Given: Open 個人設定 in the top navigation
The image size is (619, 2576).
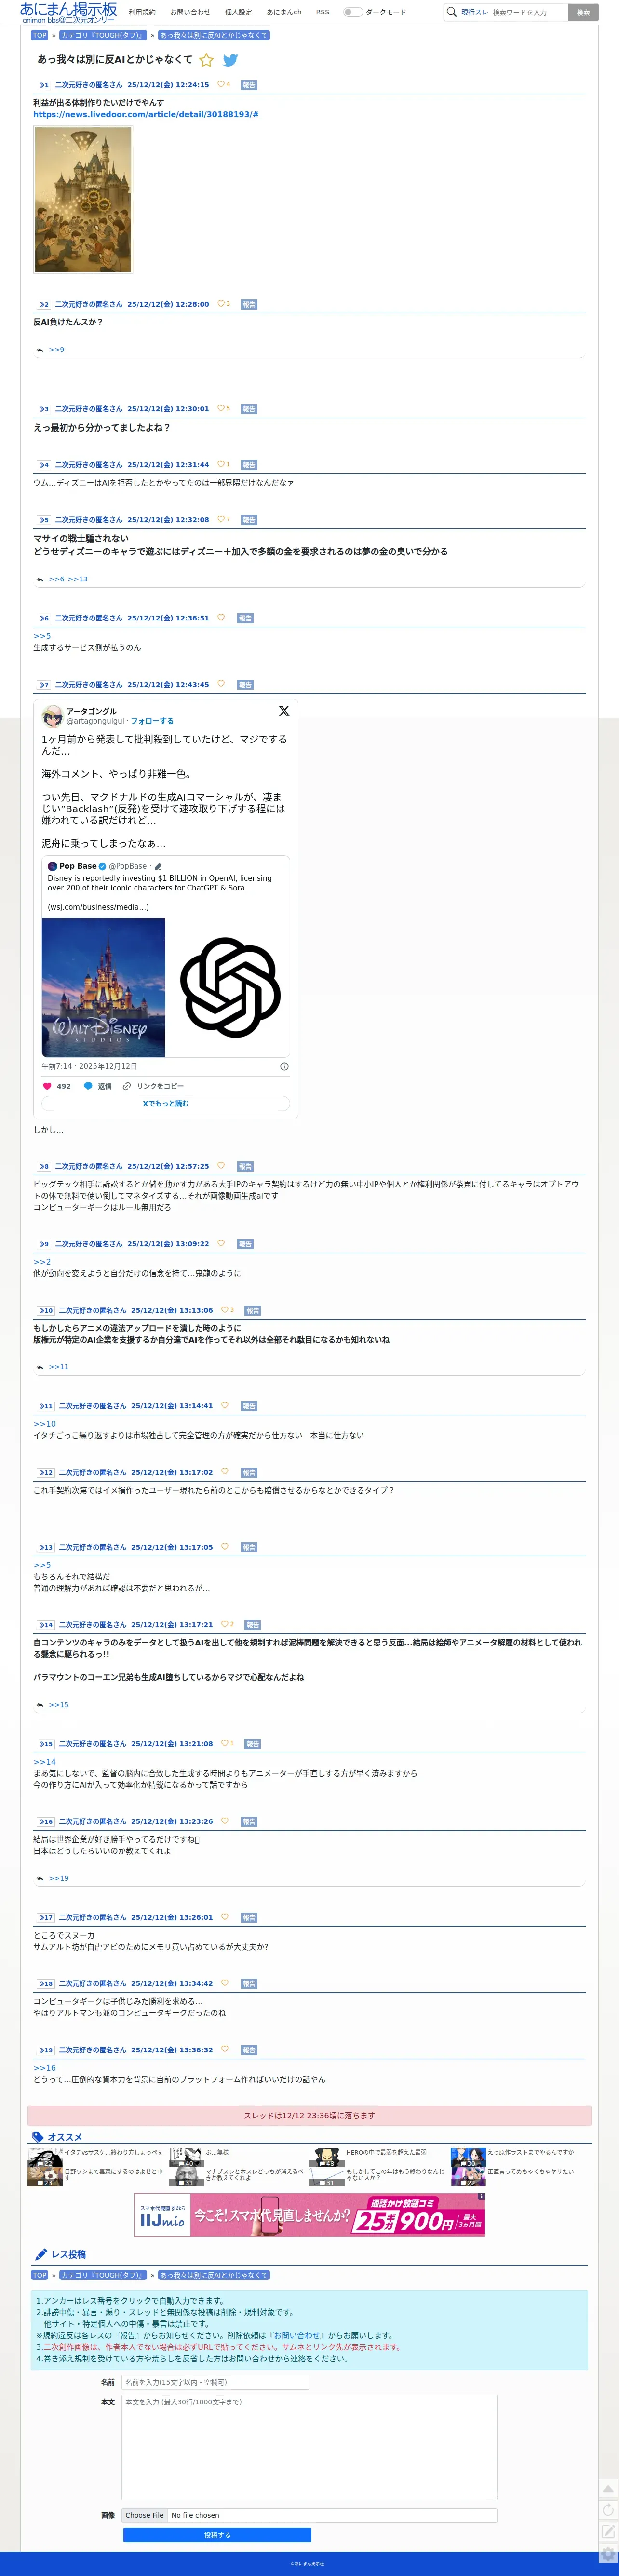Looking at the screenshot, I should pos(238,12).
